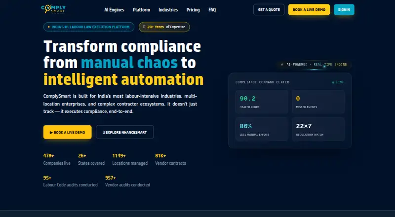
Task: Click the 'manual chaos' headline text
Action: click(129, 63)
